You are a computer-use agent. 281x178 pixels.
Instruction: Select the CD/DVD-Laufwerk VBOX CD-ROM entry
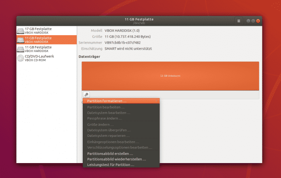[39, 58]
